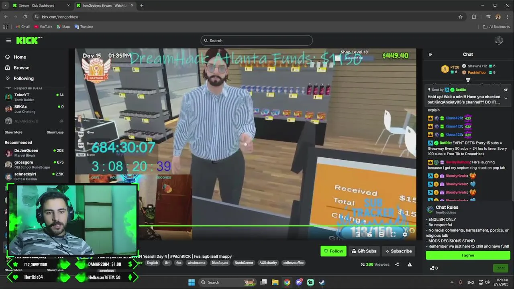Viewport: 514px width, 289px height.
Task: Open SEKAx Just Chatting channel
Action: click(34, 109)
